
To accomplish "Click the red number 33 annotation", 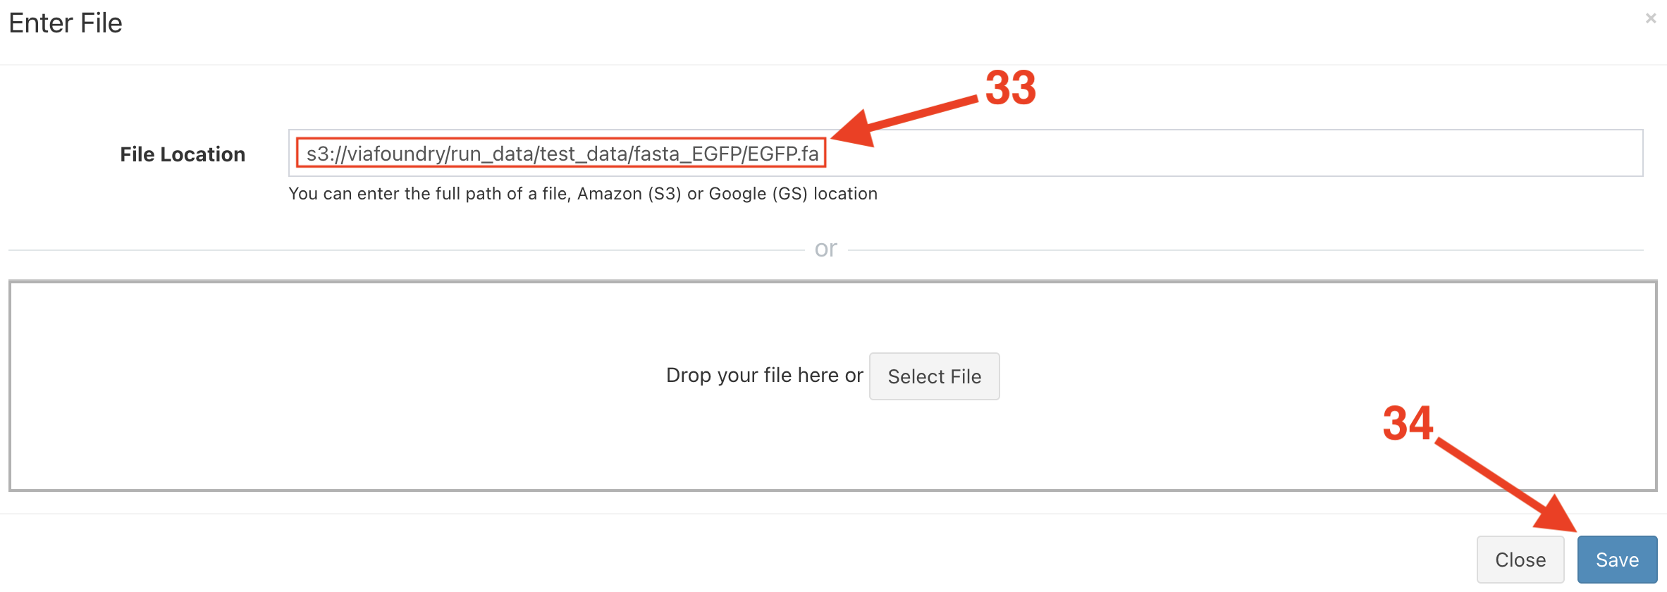I will click(1011, 88).
